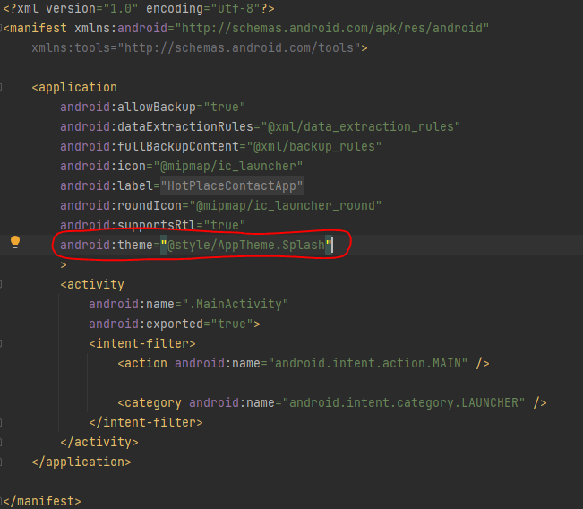Image resolution: width=583 pixels, height=509 pixels.
Task: Collapse the manifest tag fold marker
Action: tap(1, 29)
